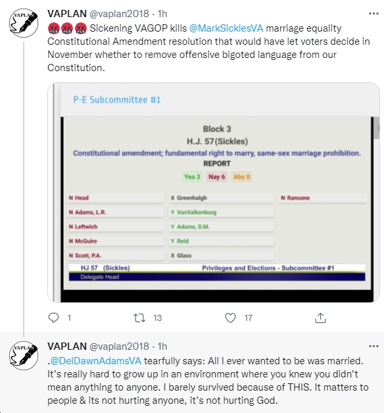Open the @DelDawnAdamsVA mention link

pos(96,361)
